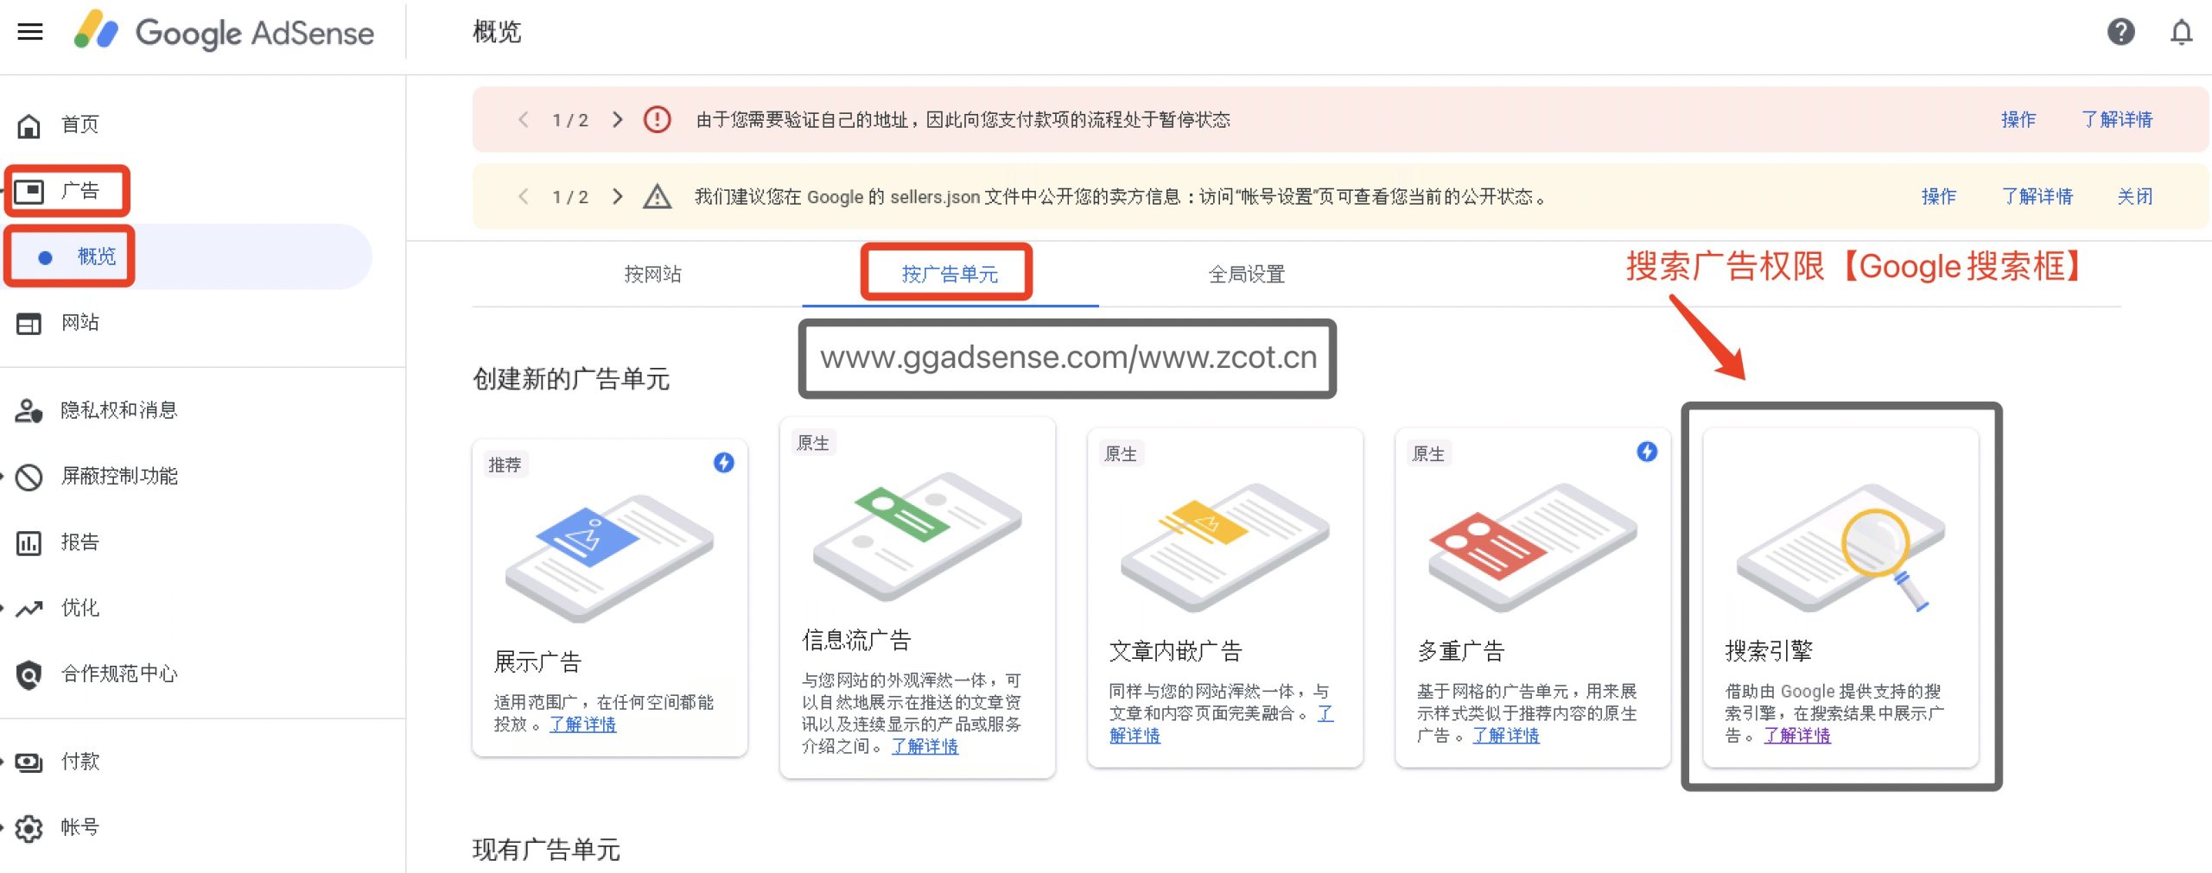Click 操作 in the yellow sellers.json banner
2212x873 pixels.
[1938, 197]
